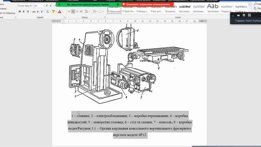The height and width of the screenshot is (147, 261).
Task: Click shield icon on green sharing bar
Action: coord(118,4)
